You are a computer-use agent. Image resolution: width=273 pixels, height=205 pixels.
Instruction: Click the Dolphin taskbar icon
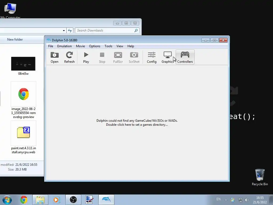click(106, 200)
